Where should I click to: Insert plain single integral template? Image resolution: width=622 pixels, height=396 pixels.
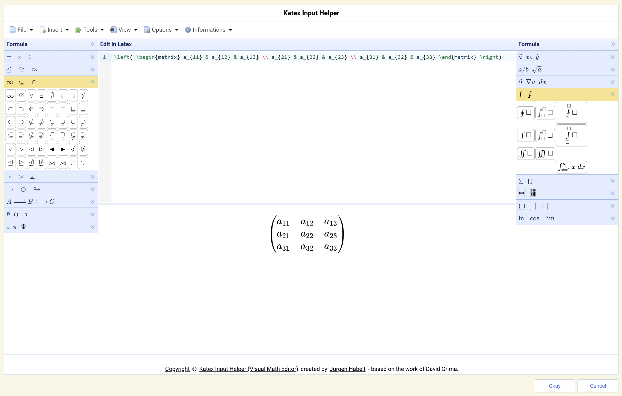(526, 135)
